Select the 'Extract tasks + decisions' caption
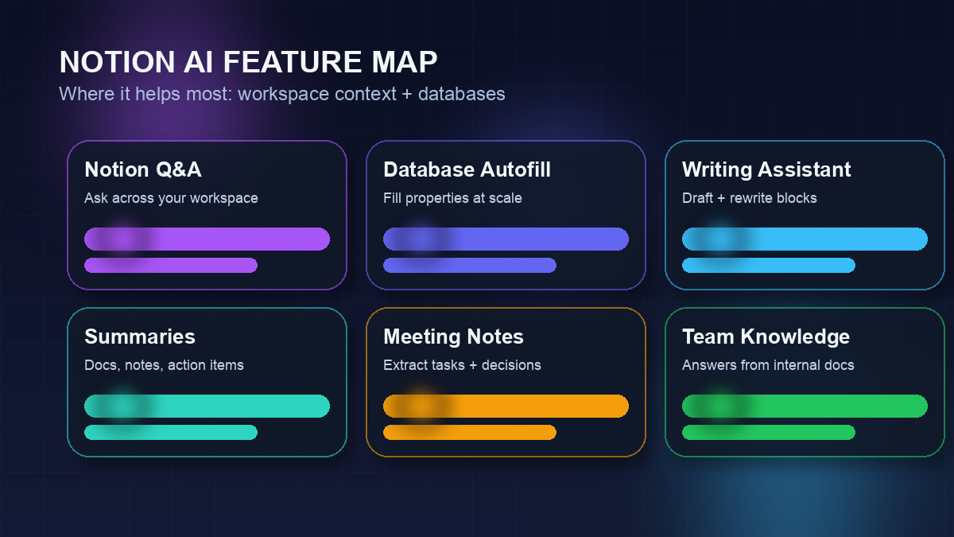This screenshot has width=954, height=537. (461, 365)
